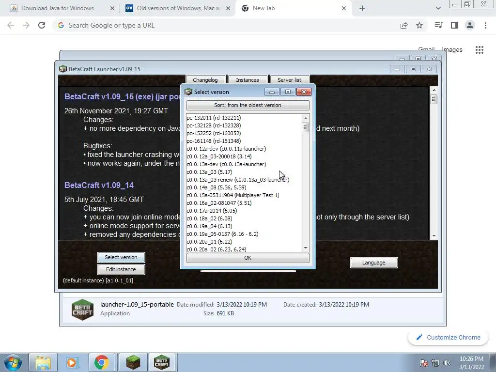Switch to Download Java for Windows tab
Image resolution: width=496 pixels, height=372 pixels.
pyautogui.click(x=57, y=9)
